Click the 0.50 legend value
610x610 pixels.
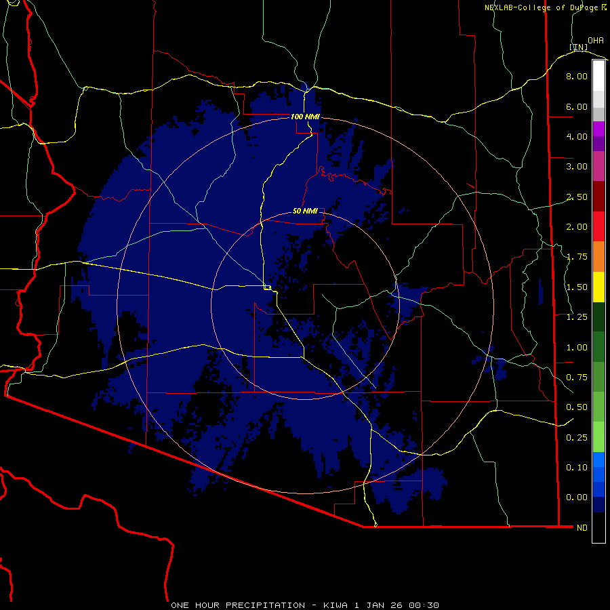tap(577, 407)
